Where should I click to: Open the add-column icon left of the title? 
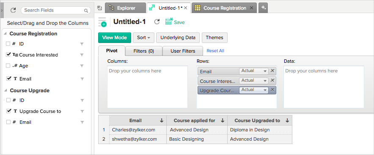[x=102, y=22]
